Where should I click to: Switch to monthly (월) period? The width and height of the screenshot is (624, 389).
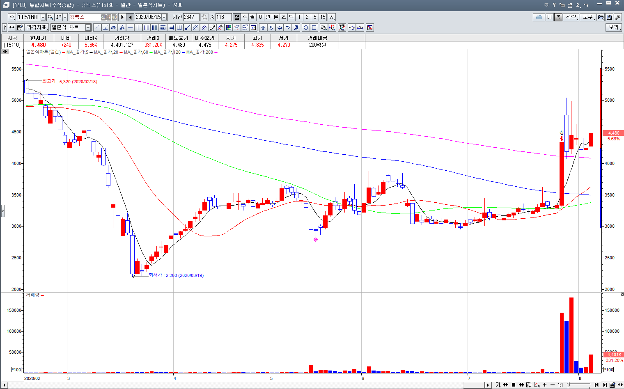[252, 17]
